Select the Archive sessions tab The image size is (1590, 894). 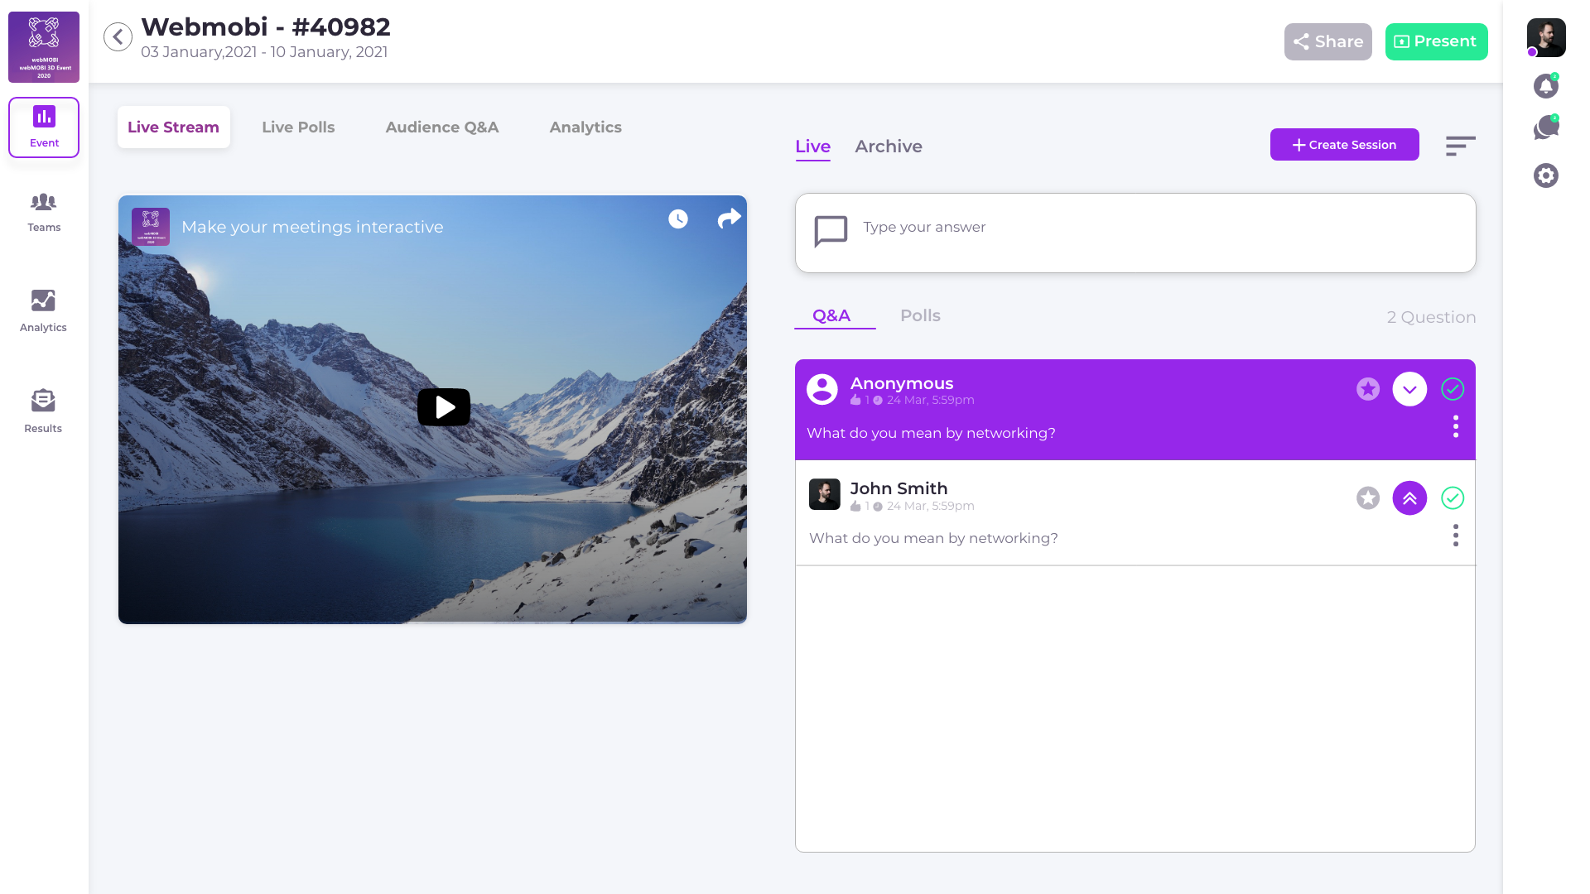889,147
